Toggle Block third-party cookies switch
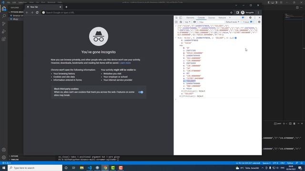Screen dimensions: 305x171 141,92
